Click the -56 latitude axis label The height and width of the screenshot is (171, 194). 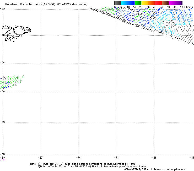(x=2, y=91)
